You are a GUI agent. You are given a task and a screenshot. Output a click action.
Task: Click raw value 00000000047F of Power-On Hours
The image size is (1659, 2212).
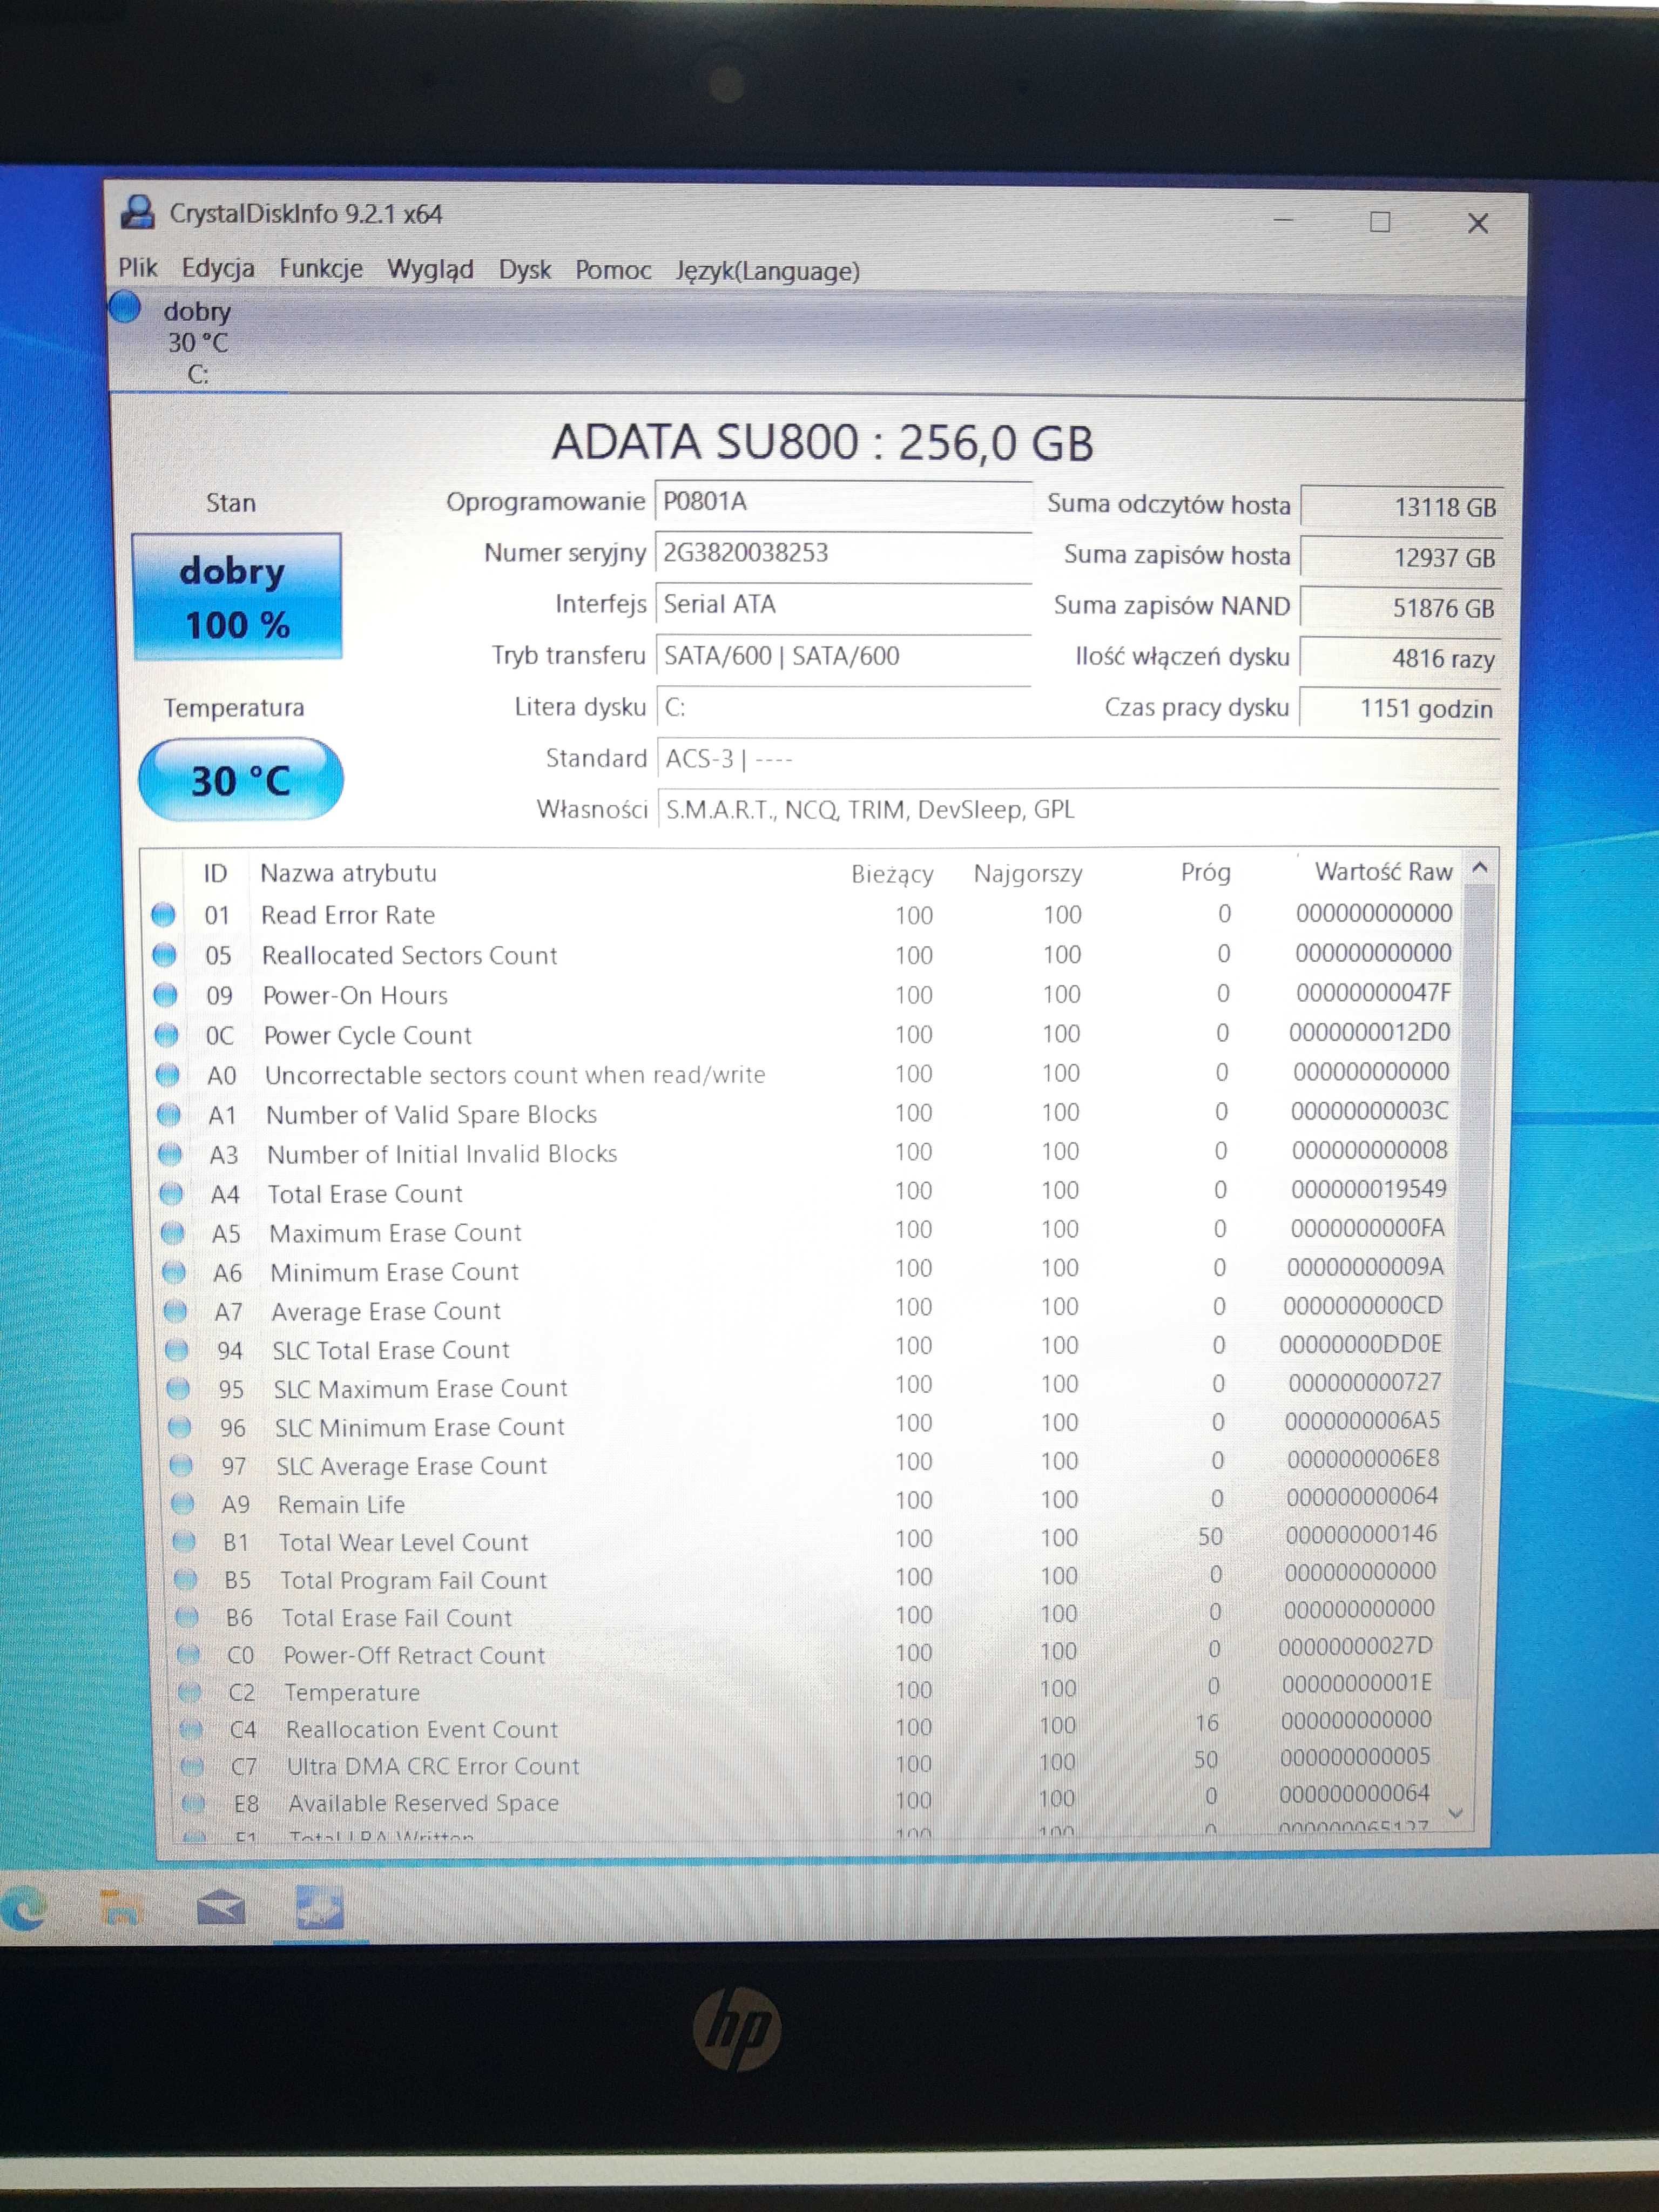point(1373,993)
